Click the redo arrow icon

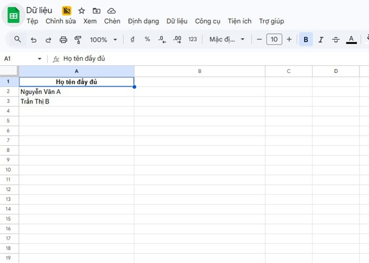(48, 40)
